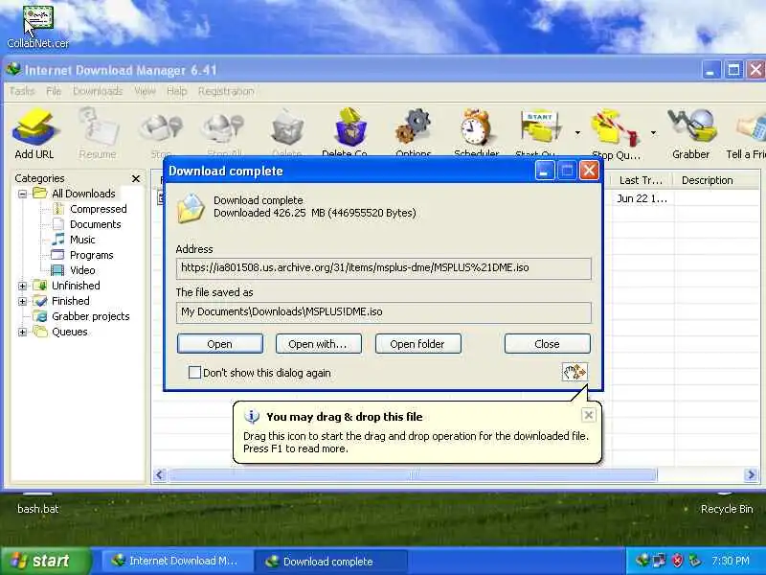The image size is (766, 575).
Task: Open the Stop Queue dropdown arrow
Action: pos(653,133)
